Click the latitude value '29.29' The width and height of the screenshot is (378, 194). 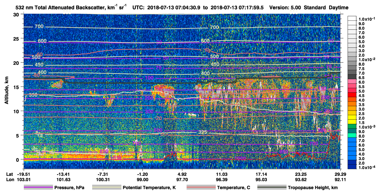click(340, 174)
